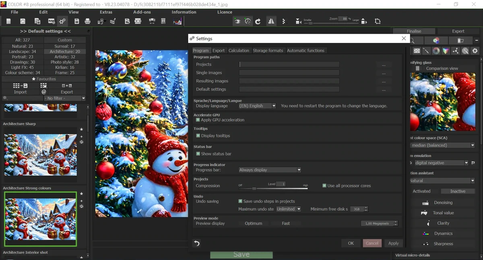Click the Compression level slider

click(x=273, y=188)
